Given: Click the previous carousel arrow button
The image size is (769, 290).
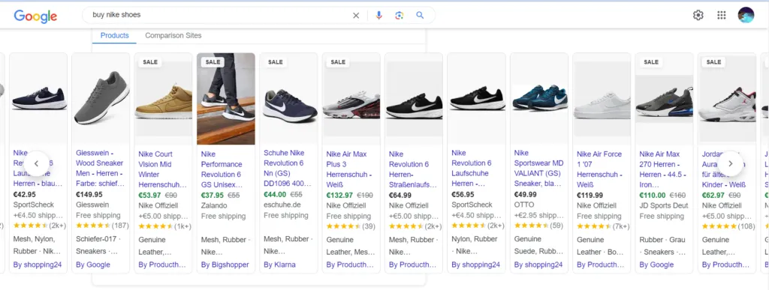Looking at the screenshot, I should pyautogui.click(x=36, y=163).
